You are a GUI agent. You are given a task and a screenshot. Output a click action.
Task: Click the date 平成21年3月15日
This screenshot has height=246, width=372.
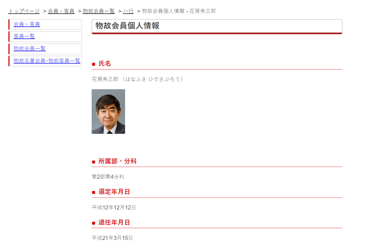tap(112, 238)
